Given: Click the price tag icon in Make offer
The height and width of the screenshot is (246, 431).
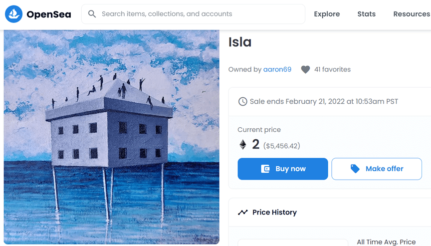Looking at the screenshot, I should [x=355, y=169].
